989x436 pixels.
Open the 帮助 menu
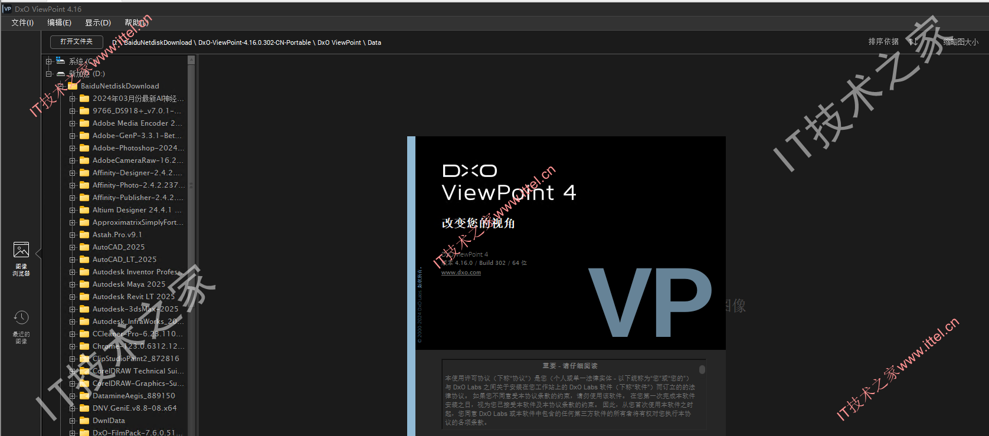tap(136, 22)
